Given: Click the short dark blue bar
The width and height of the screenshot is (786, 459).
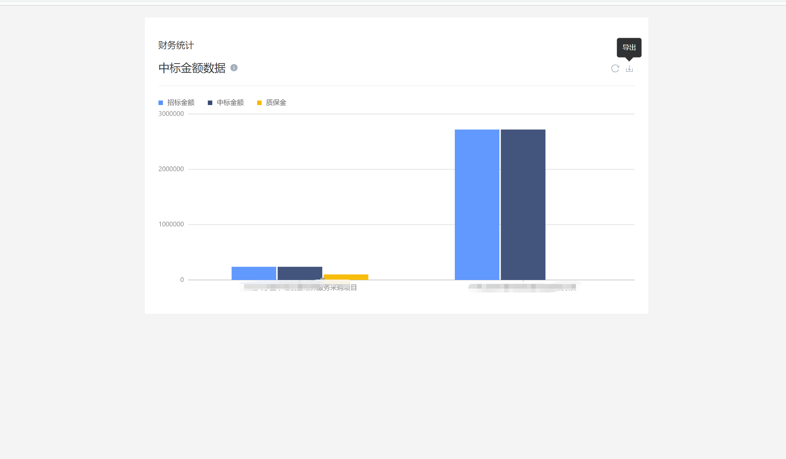Looking at the screenshot, I should pos(300,273).
